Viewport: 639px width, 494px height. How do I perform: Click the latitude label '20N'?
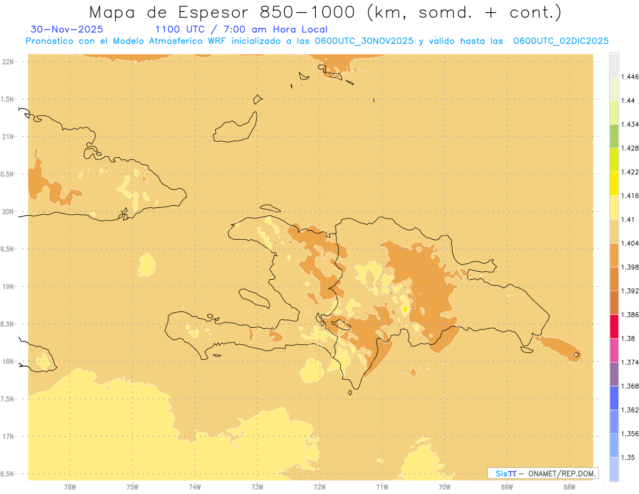pos(8,212)
